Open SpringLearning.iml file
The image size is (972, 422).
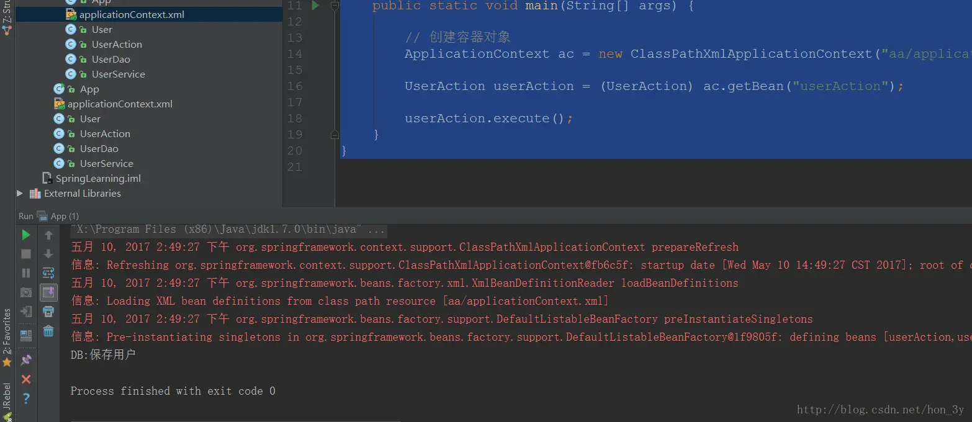click(98, 178)
